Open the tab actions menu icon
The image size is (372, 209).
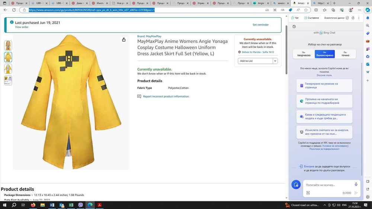point(4,3)
